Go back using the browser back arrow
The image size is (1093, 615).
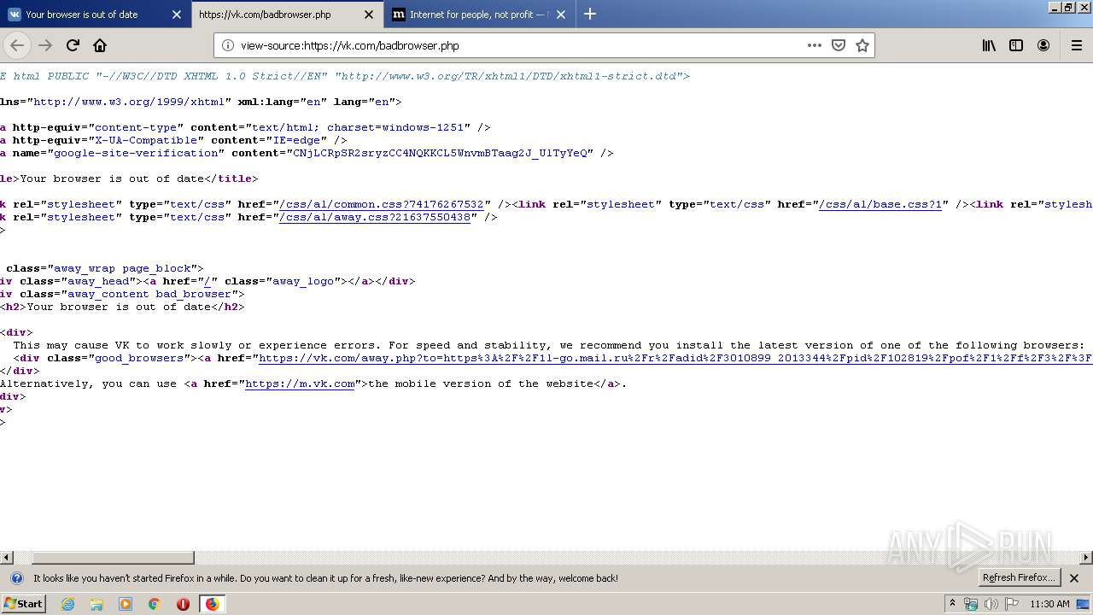click(x=17, y=45)
